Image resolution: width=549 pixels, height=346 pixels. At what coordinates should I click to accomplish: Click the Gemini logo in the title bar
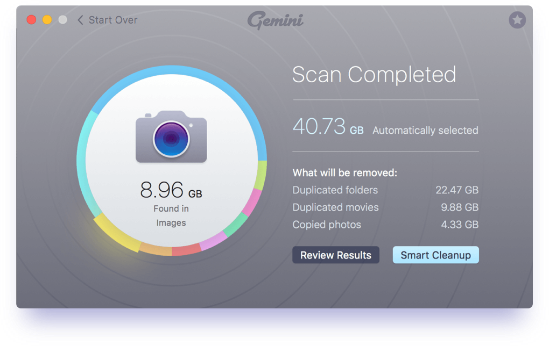(275, 20)
